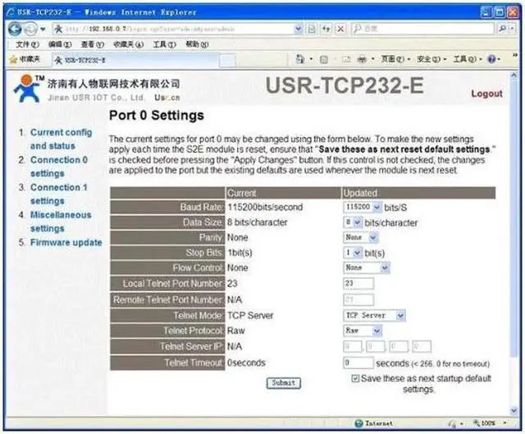Toggle Save these as next startup default settings
Image resolution: width=525 pixels, height=434 pixels.
[354, 378]
